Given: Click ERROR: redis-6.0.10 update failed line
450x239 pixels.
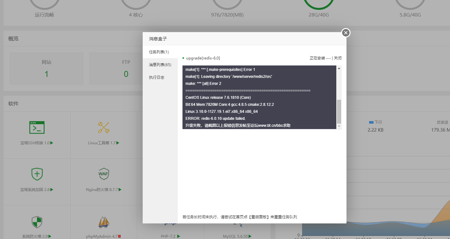Looking at the screenshot, I should pyautogui.click(x=216, y=119).
